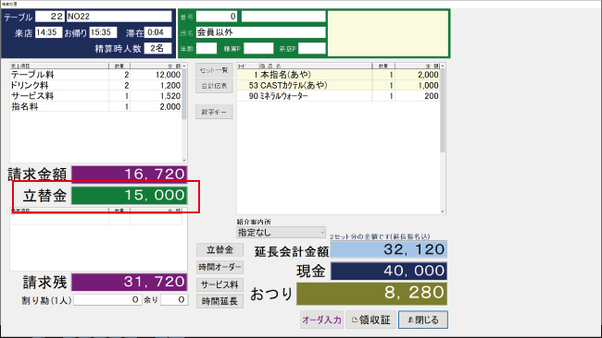The image size is (602, 338).
Task: Click the 現金 amount field
Action: coord(389,271)
